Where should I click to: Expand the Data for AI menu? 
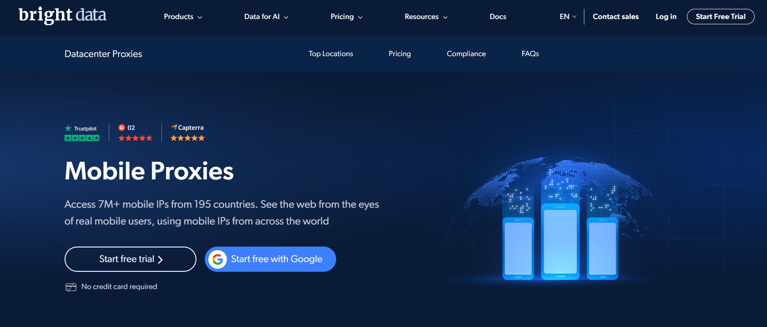[266, 17]
